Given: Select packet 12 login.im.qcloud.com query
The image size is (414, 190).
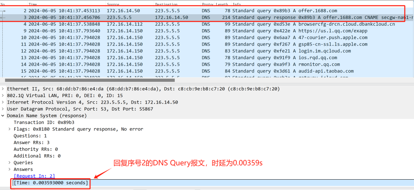Looking at the screenshot, I should (192, 51).
